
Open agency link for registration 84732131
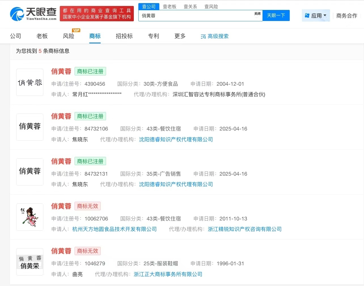coord(176,184)
